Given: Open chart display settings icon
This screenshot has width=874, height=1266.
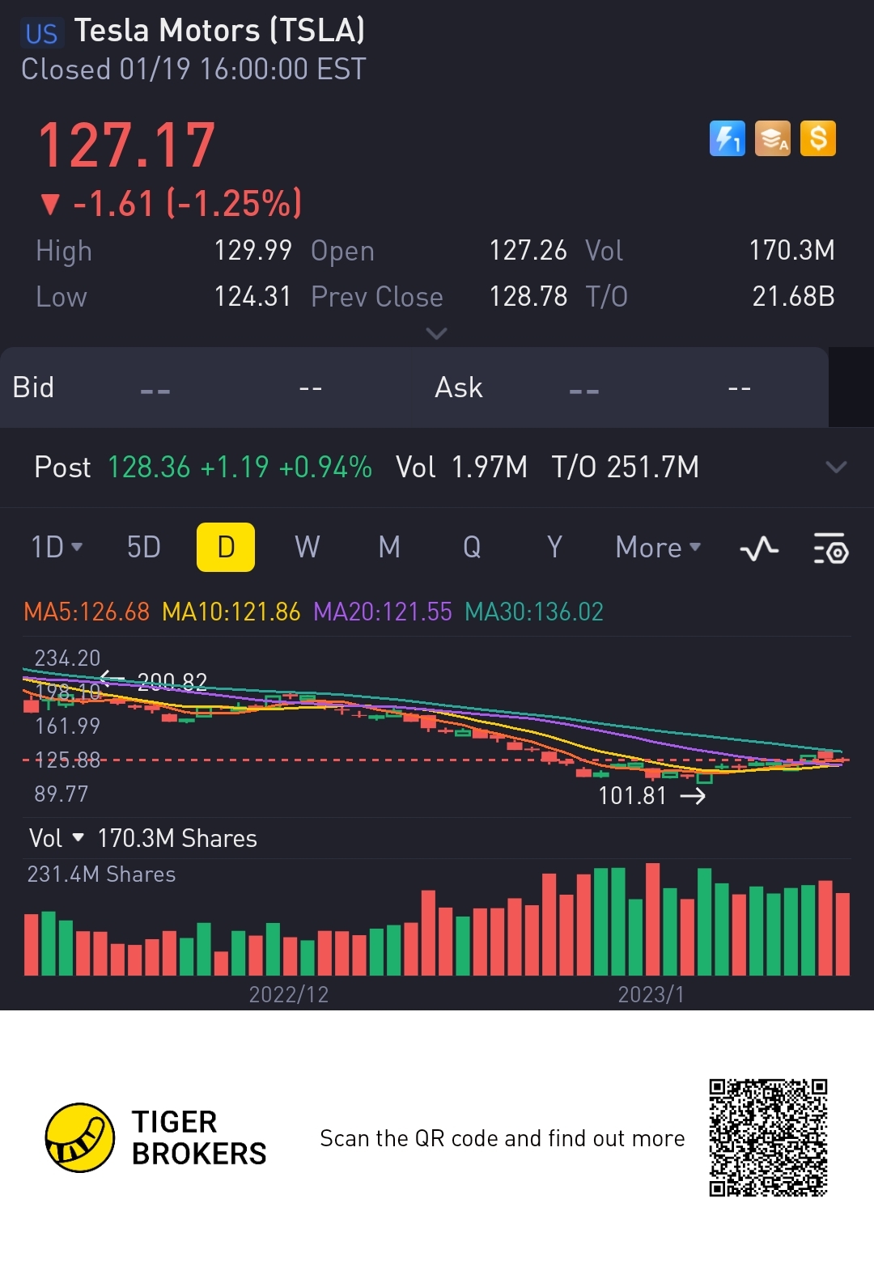Looking at the screenshot, I should click(830, 548).
